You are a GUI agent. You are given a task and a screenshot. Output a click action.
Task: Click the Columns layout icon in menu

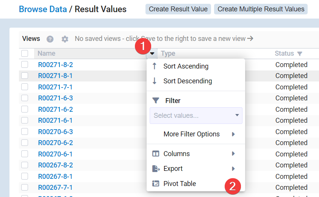coord(155,154)
